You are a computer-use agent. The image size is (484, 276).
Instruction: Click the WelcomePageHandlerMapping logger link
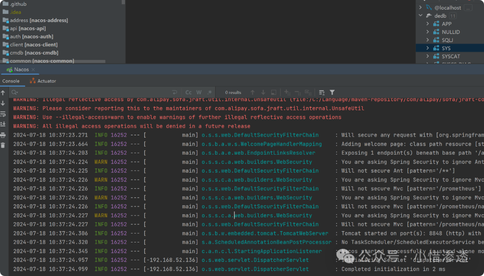pos(261,144)
